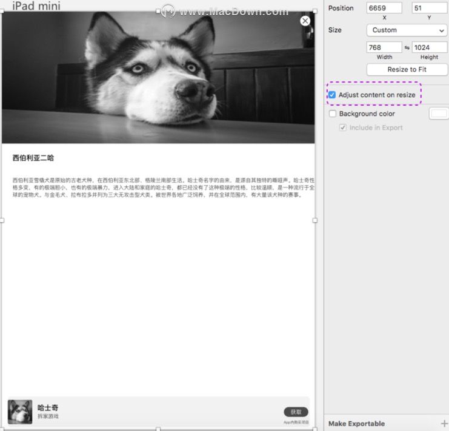Toggle Adjust content on resize checkbox
449x431 pixels.
point(332,95)
